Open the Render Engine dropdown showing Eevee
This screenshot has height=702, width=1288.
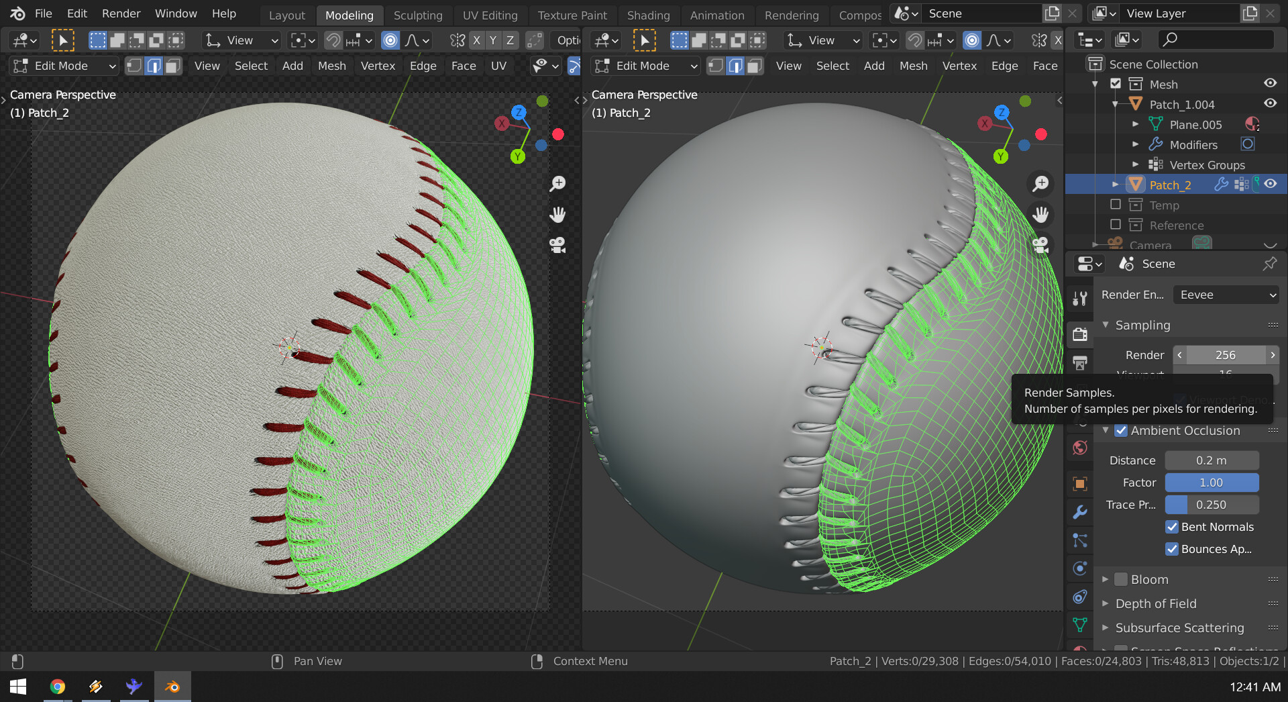click(1226, 295)
